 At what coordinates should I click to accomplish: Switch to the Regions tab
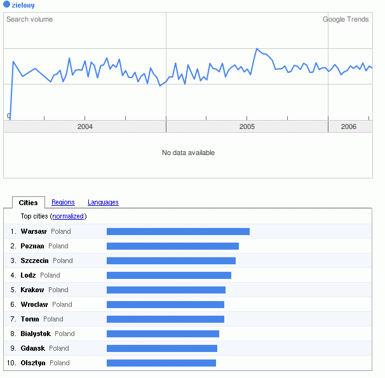[x=63, y=202]
